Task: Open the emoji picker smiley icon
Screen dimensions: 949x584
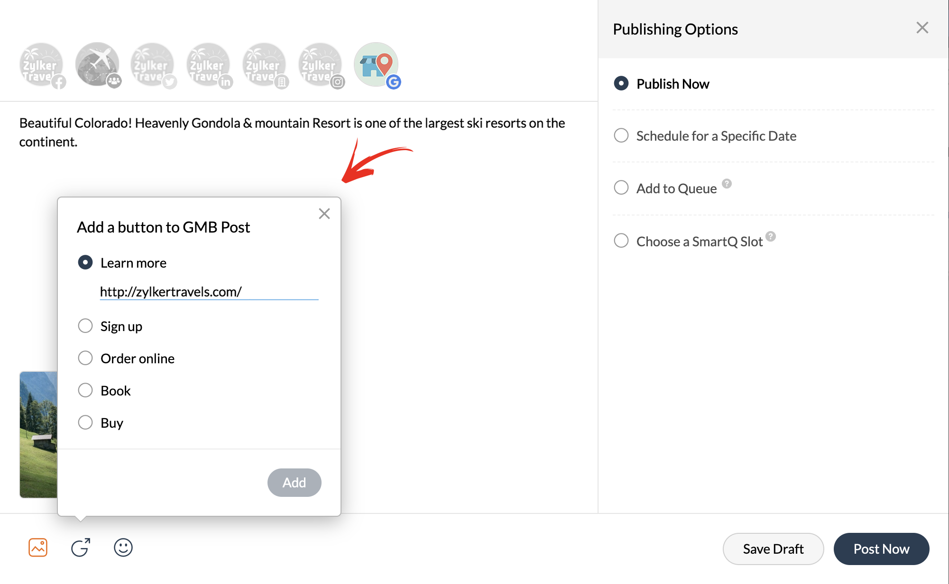Action: pos(123,548)
